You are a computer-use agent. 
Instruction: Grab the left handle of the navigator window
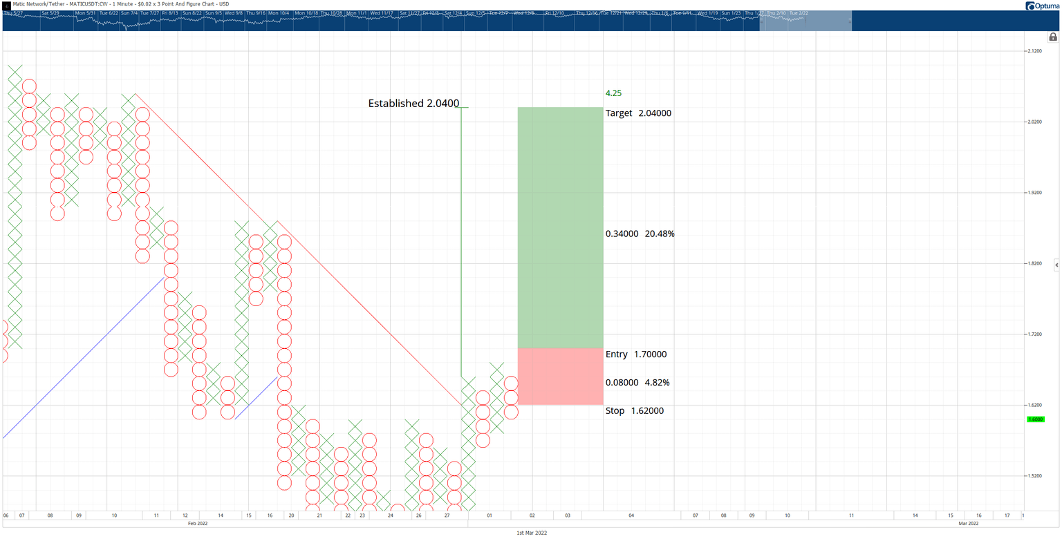pyautogui.click(x=761, y=20)
